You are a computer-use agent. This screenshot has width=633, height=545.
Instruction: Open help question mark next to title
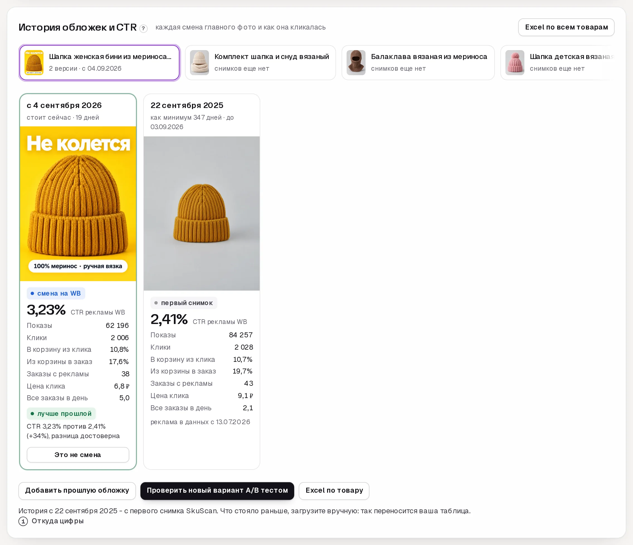(143, 28)
